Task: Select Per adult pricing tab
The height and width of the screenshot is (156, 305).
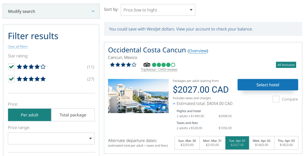Action: point(29,115)
